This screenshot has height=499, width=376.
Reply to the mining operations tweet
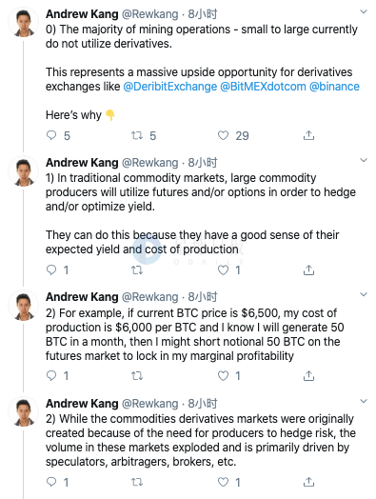(51, 135)
